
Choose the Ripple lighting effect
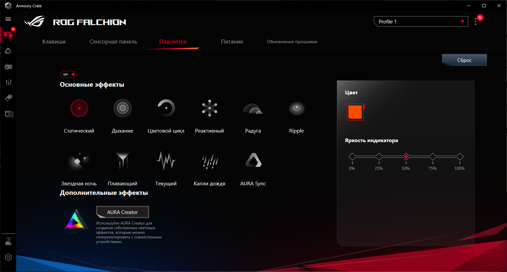(297, 108)
